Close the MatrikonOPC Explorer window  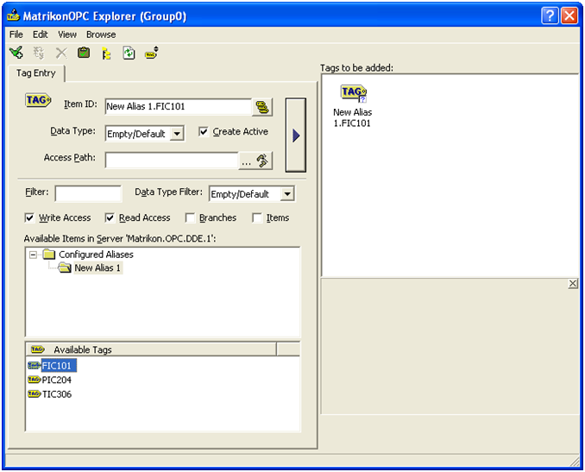pos(569,16)
